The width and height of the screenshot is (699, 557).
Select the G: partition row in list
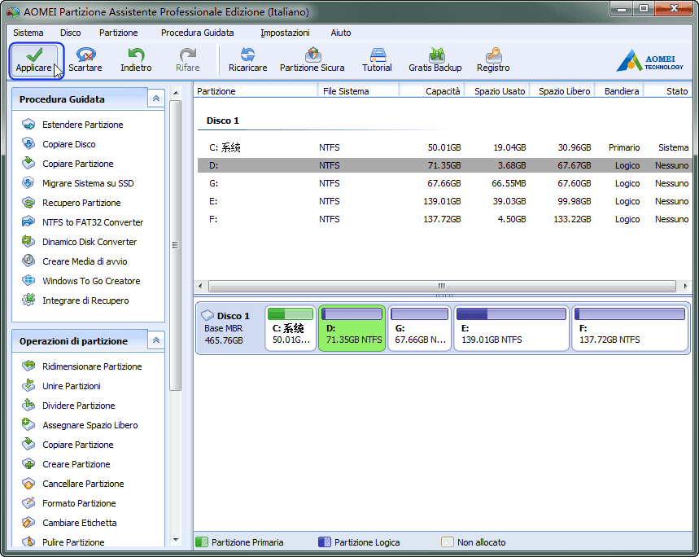pos(444,183)
